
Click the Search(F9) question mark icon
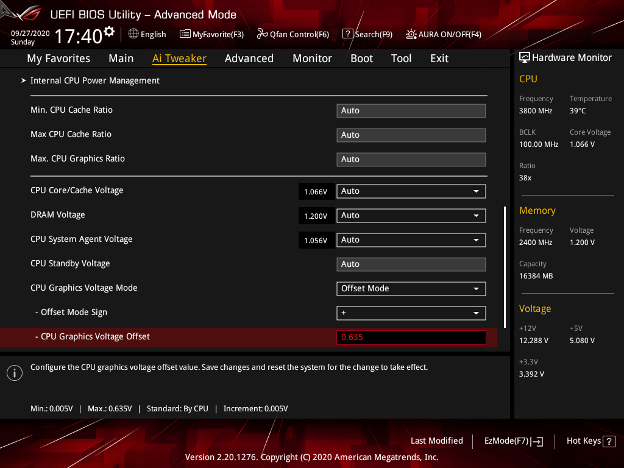(348, 34)
